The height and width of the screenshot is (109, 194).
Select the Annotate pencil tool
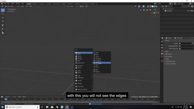coord(3,29)
